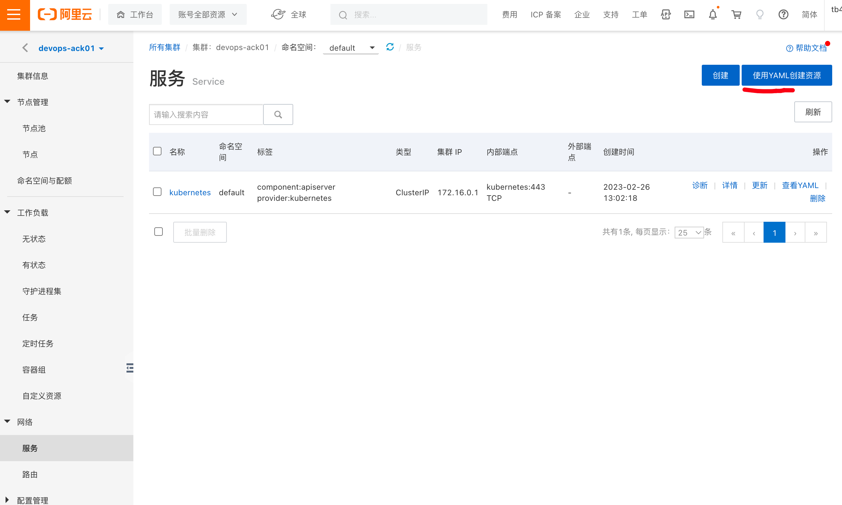Check the kubernetes service row checkbox
The image size is (842, 505).
coord(157,192)
